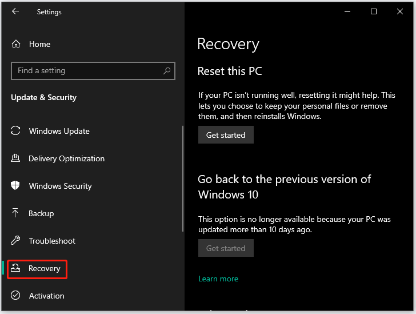
Task: Click the Backup upward arrow icon
Action: coord(15,213)
